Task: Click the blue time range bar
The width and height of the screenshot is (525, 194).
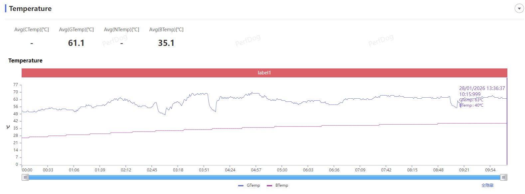Action: click(x=264, y=177)
